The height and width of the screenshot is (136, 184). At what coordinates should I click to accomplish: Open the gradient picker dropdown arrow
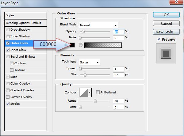[x=120, y=45]
